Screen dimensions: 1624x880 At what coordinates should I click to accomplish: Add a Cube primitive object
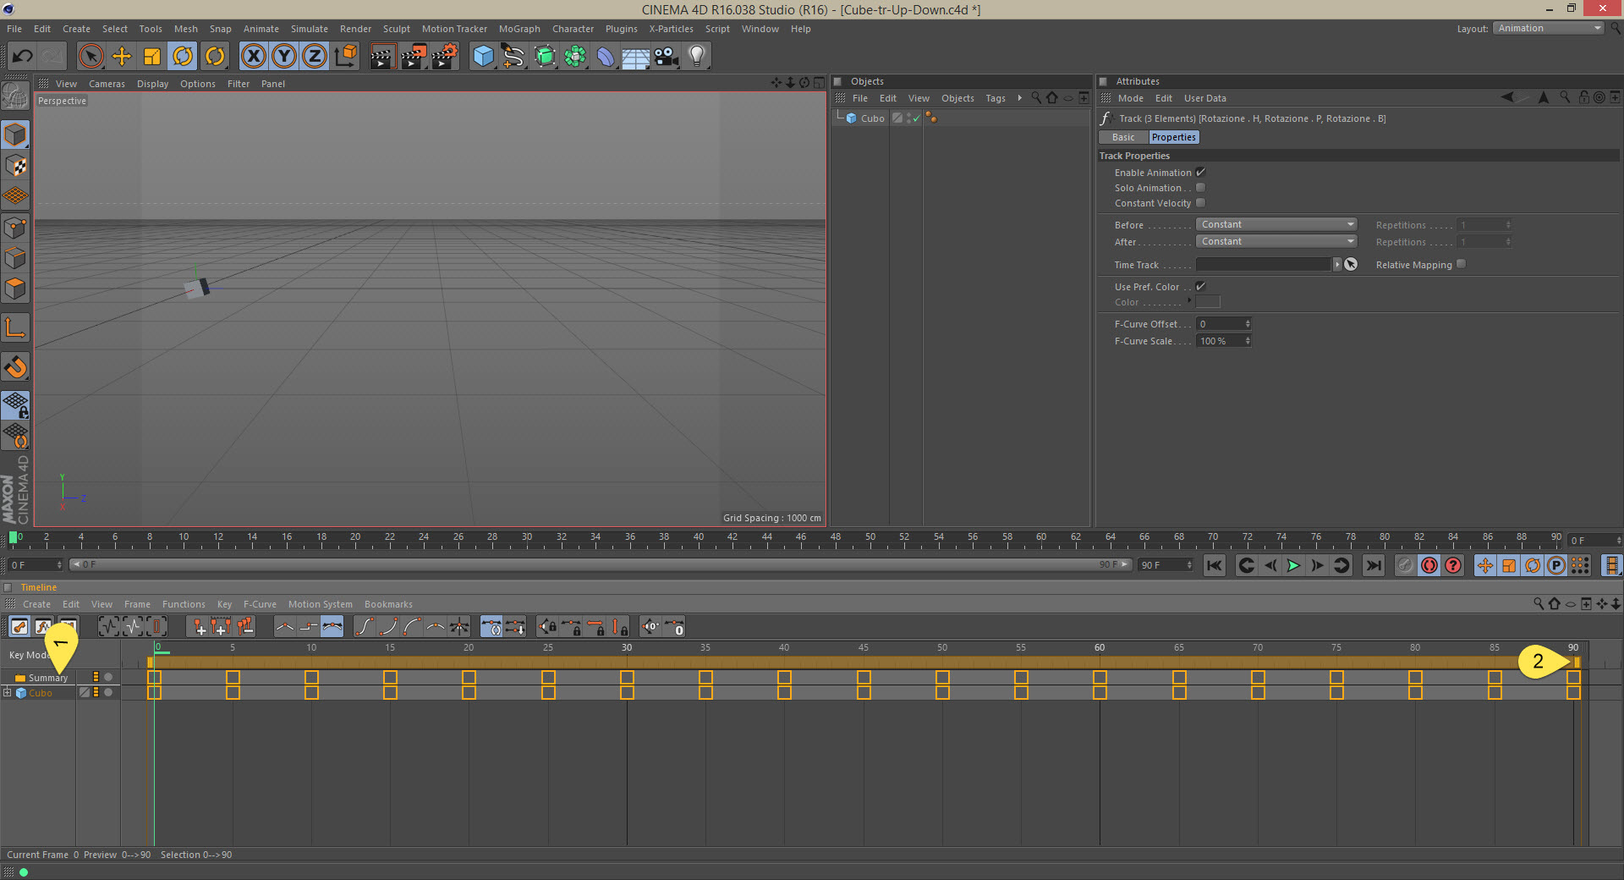coord(483,57)
